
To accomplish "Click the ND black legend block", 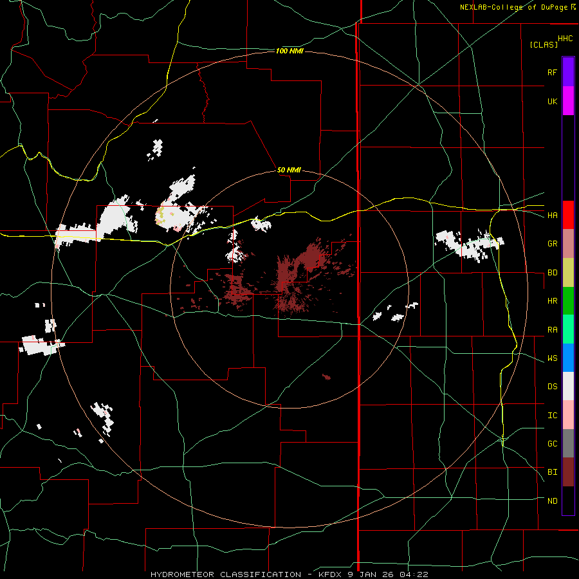I will click(568, 501).
